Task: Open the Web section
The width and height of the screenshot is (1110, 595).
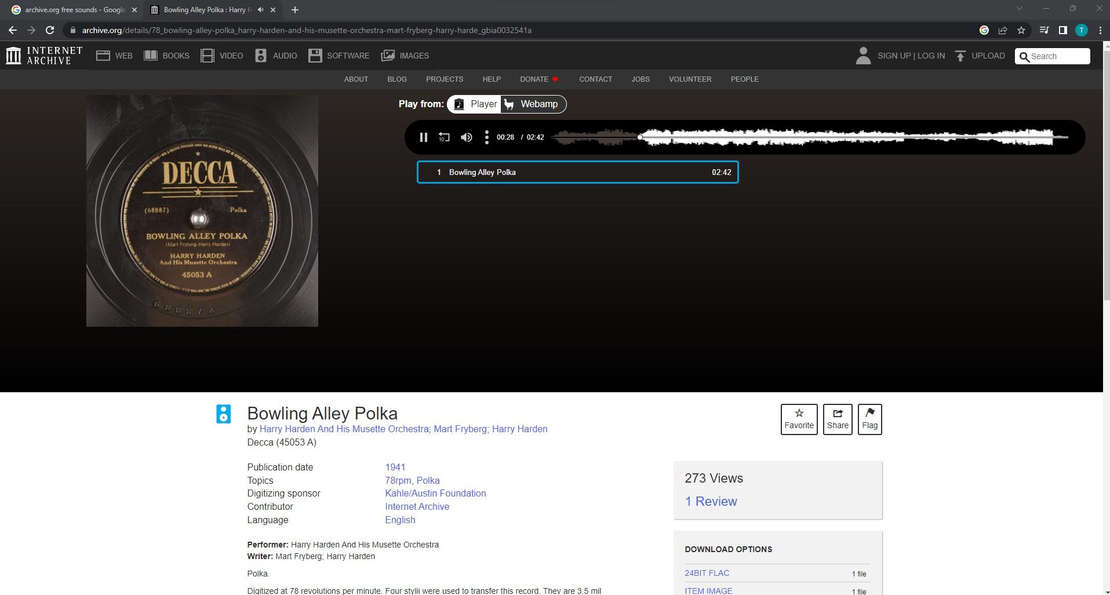Action: [x=114, y=56]
